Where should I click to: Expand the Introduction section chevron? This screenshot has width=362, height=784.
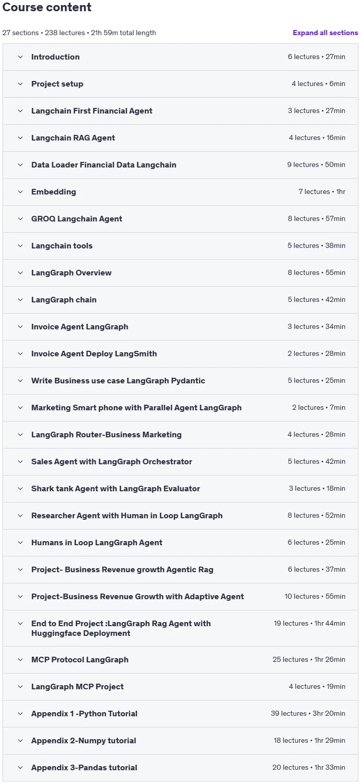tap(20, 57)
